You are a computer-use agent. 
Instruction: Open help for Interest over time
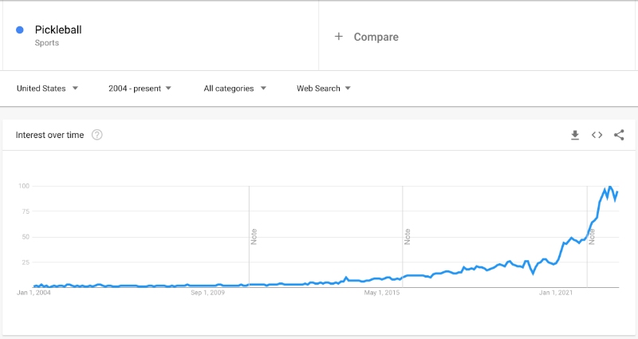click(x=97, y=136)
